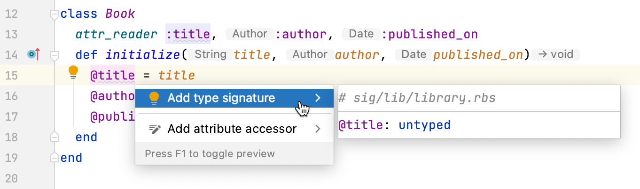Click the pencil icon beside Add attribute accessor
Screen dimensions: 640x189
(x=155, y=129)
